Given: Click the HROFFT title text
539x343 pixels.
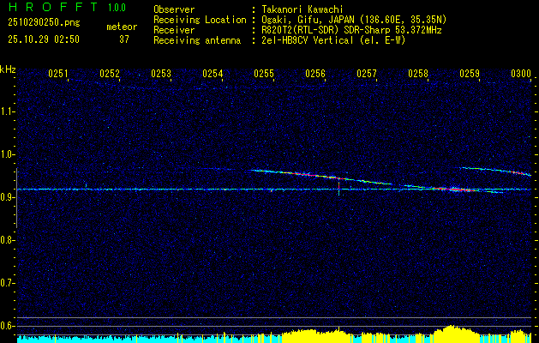Looking at the screenshot, I should 55,7.
